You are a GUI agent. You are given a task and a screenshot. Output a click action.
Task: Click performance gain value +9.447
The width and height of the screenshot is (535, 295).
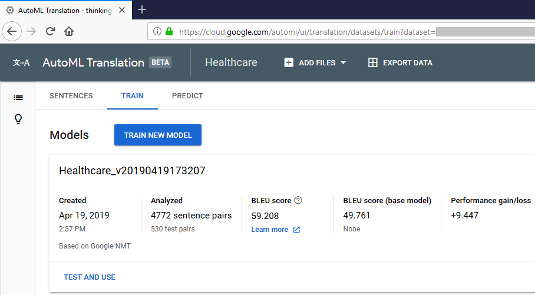pos(464,216)
